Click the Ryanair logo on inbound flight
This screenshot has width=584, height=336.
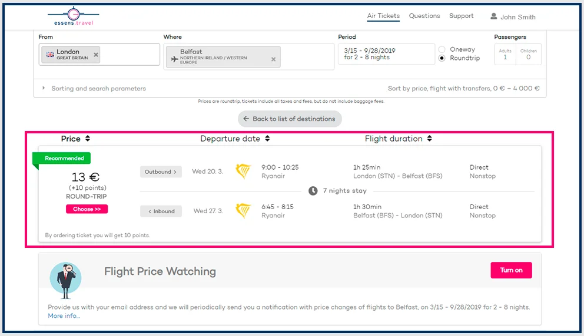tap(243, 211)
